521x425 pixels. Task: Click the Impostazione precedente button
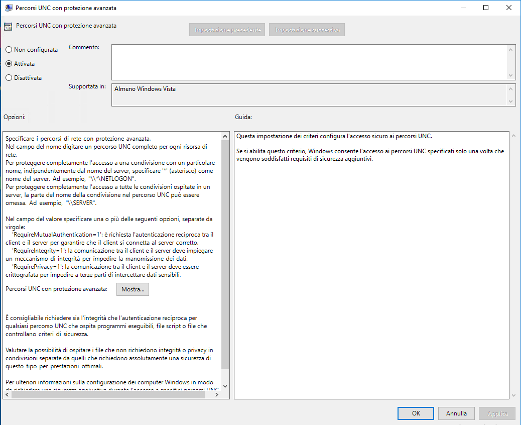click(227, 30)
